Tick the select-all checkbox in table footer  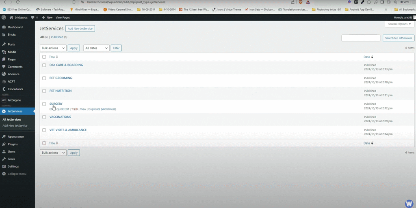click(x=44, y=143)
